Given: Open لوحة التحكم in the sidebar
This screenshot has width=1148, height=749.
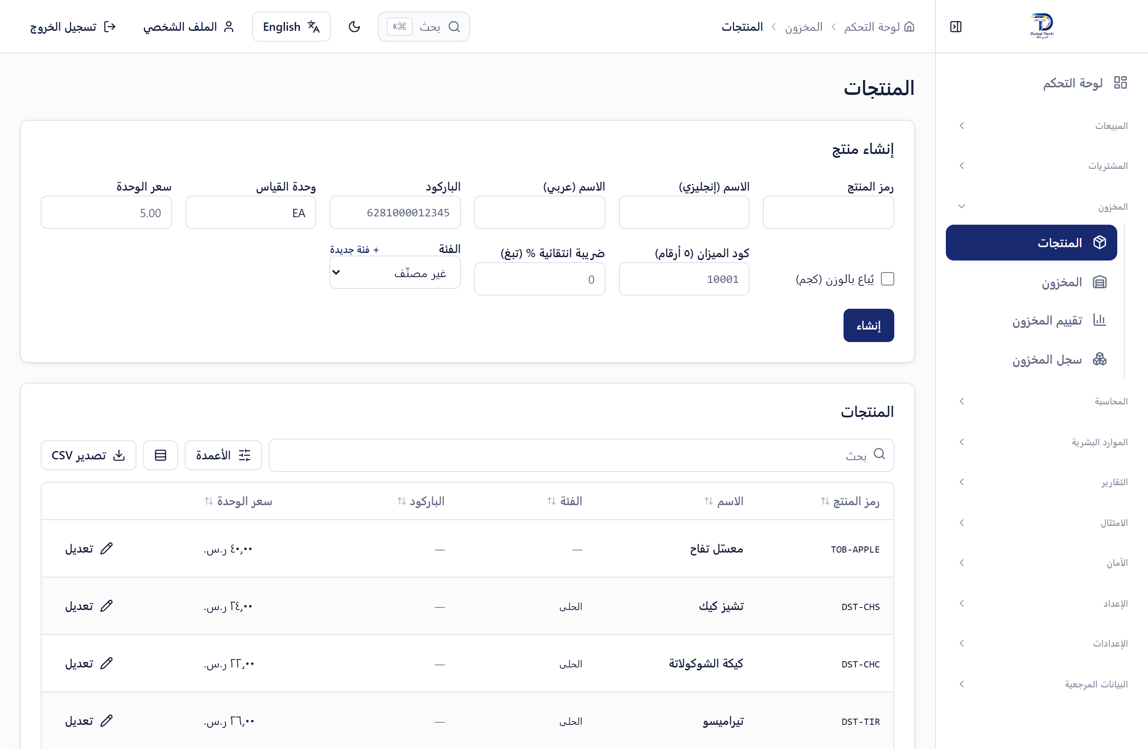Looking at the screenshot, I should pyautogui.click(x=1042, y=82).
